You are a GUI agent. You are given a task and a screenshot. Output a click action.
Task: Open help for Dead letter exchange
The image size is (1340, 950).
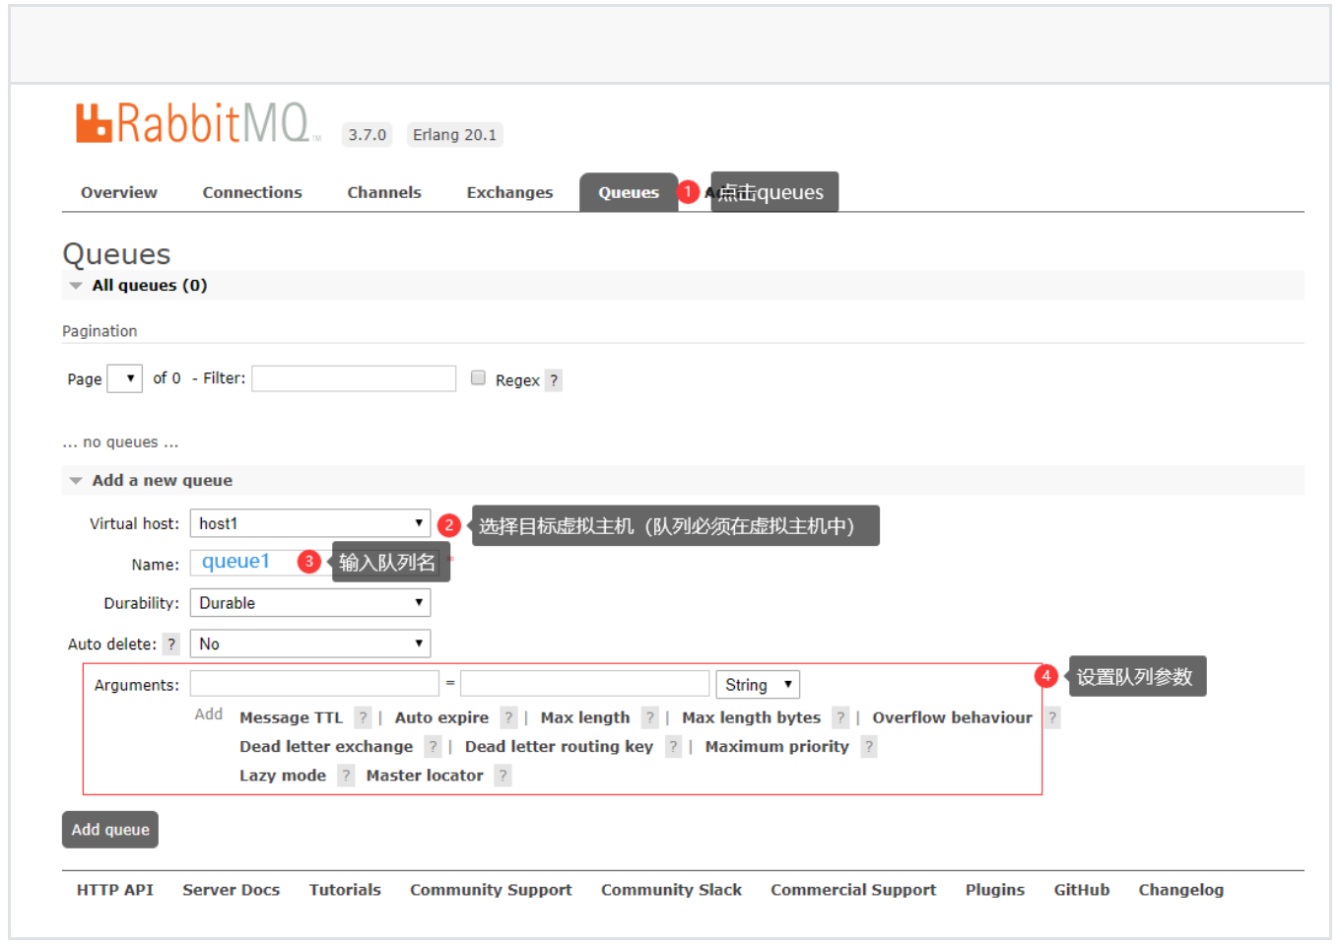point(433,747)
